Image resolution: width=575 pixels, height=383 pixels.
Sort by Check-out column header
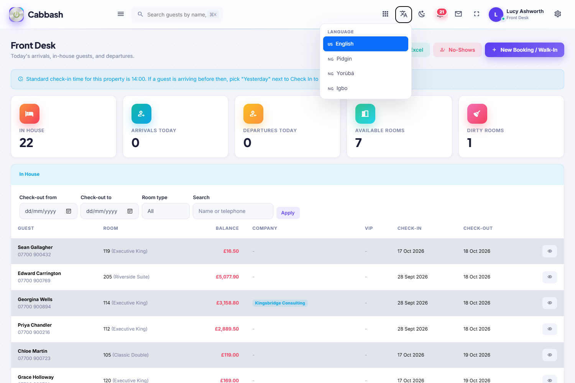(x=478, y=228)
